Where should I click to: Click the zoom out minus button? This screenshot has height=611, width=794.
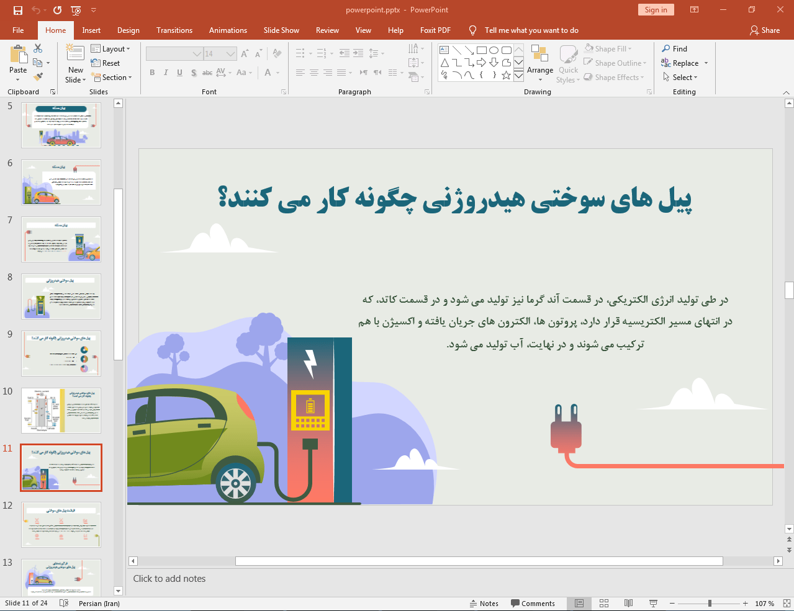pos(672,603)
